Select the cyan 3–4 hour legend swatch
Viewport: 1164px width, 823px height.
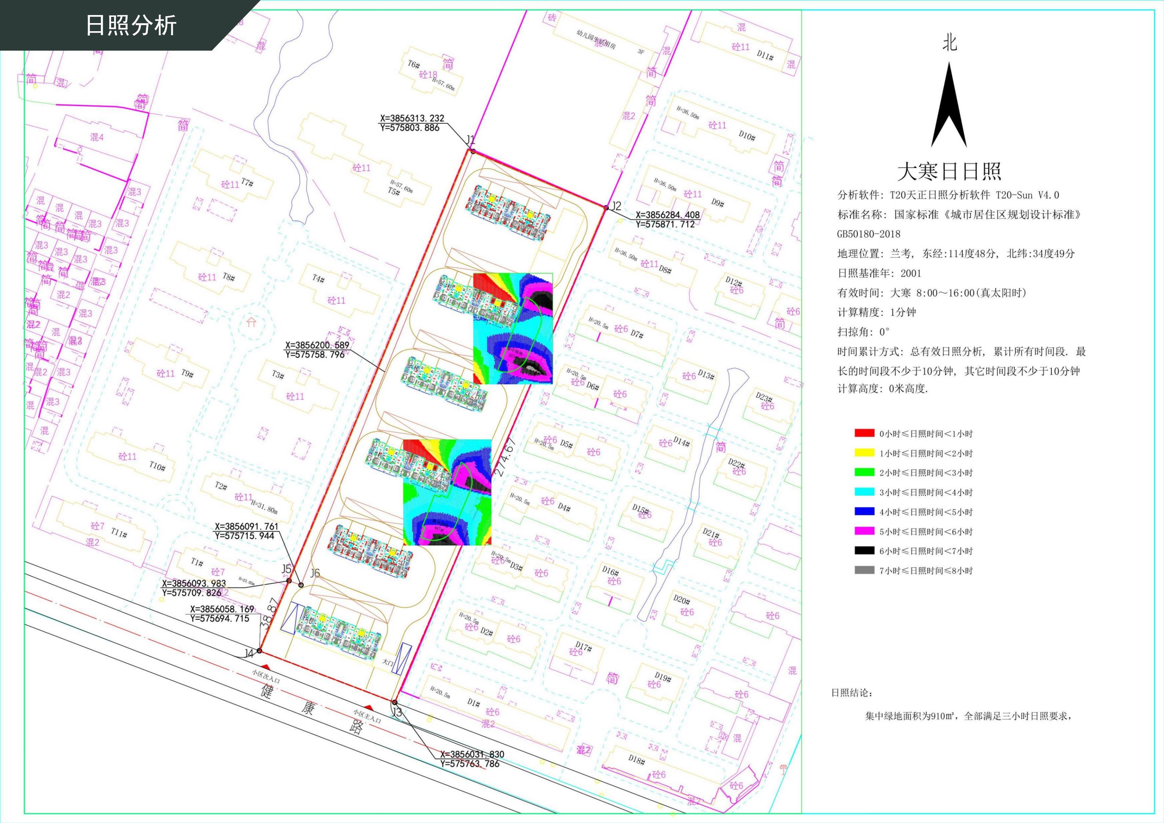coord(864,491)
